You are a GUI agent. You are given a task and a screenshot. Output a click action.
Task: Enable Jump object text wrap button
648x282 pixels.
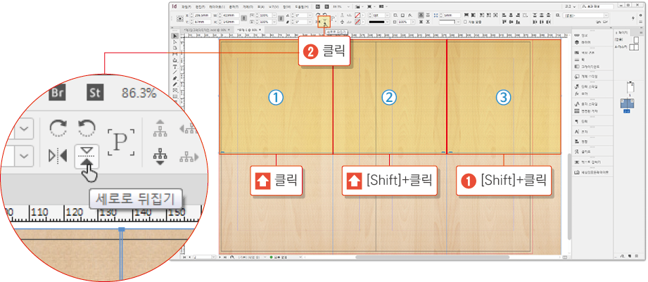428,22
